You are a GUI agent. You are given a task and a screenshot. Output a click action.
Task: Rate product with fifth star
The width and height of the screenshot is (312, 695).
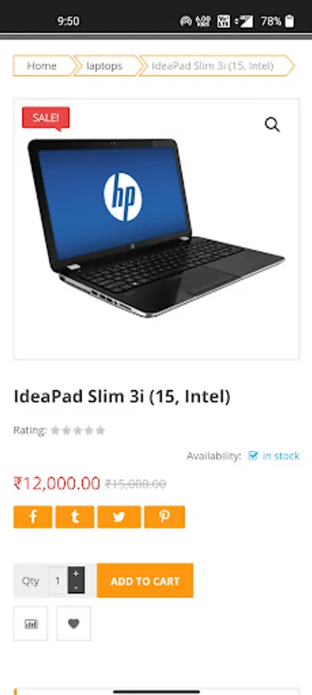tap(100, 430)
